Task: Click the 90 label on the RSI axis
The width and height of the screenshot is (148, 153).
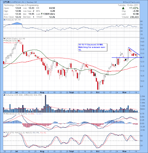Action: point(141,21)
